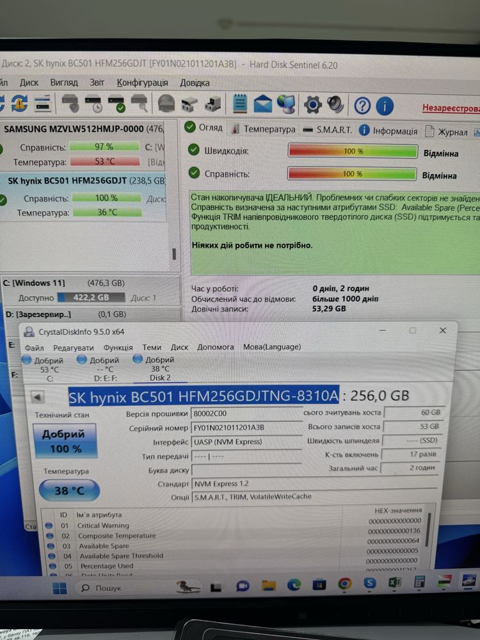Image resolution: width=480 pixels, height=640 pixels.
Task: Click the C: [Windows 11] free space bar
Action: 91,298
